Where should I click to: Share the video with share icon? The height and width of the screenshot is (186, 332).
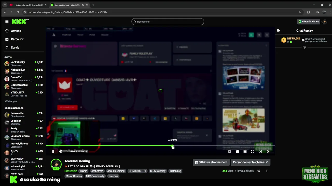tap(258, 171)
